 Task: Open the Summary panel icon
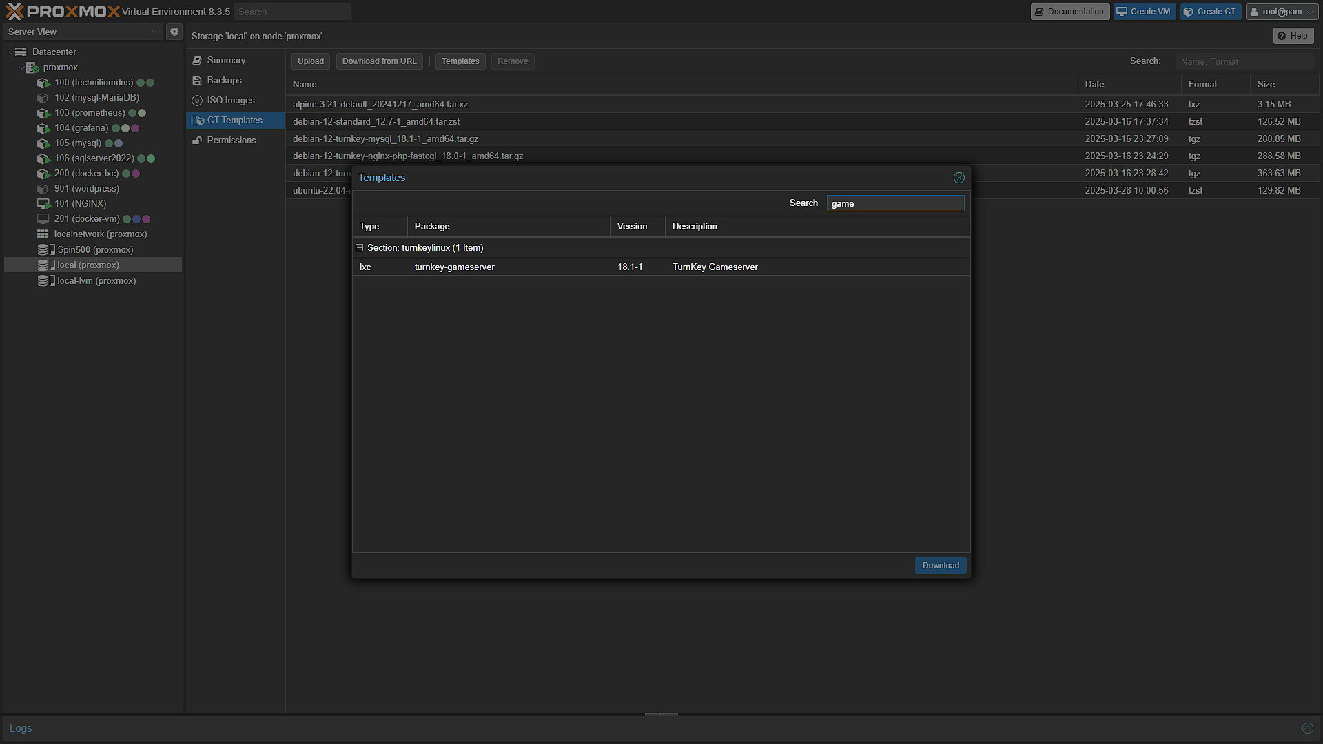pos(197,61)
